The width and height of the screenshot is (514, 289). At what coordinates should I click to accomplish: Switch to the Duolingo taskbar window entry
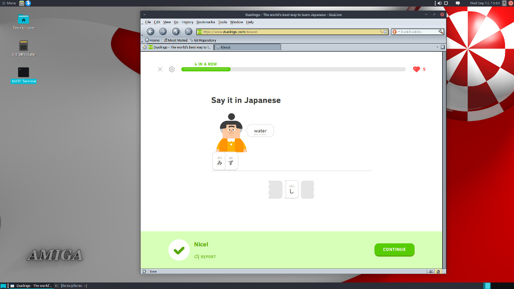32,285
